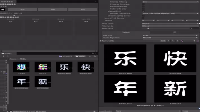Screen dimensions: 200x112
Task: Open the Max Size 8192 dropdown
Action: (170, 35)
